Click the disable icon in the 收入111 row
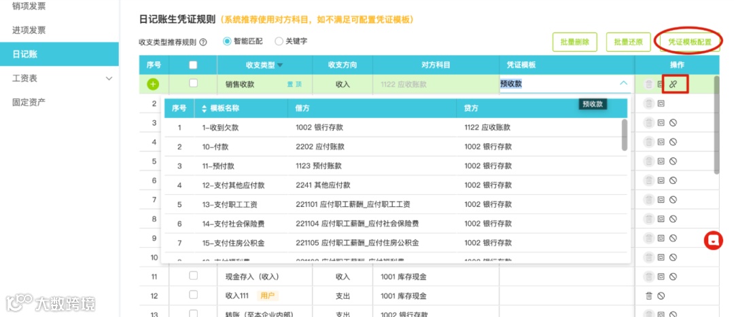Screen dimensions: 734x317 (661, 295)
